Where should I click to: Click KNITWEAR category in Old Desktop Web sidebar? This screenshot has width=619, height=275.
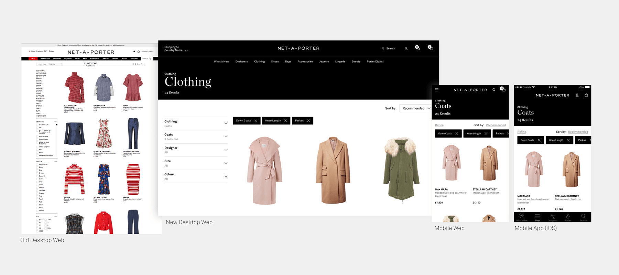(x=40, y=98)
